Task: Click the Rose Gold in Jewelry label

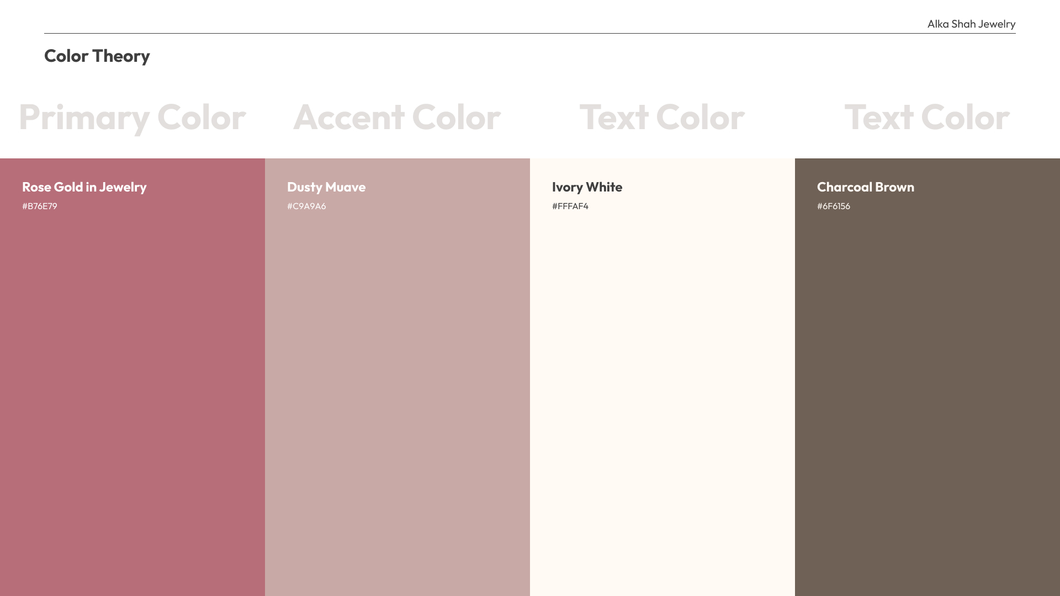Action: (x=84, y=187)
